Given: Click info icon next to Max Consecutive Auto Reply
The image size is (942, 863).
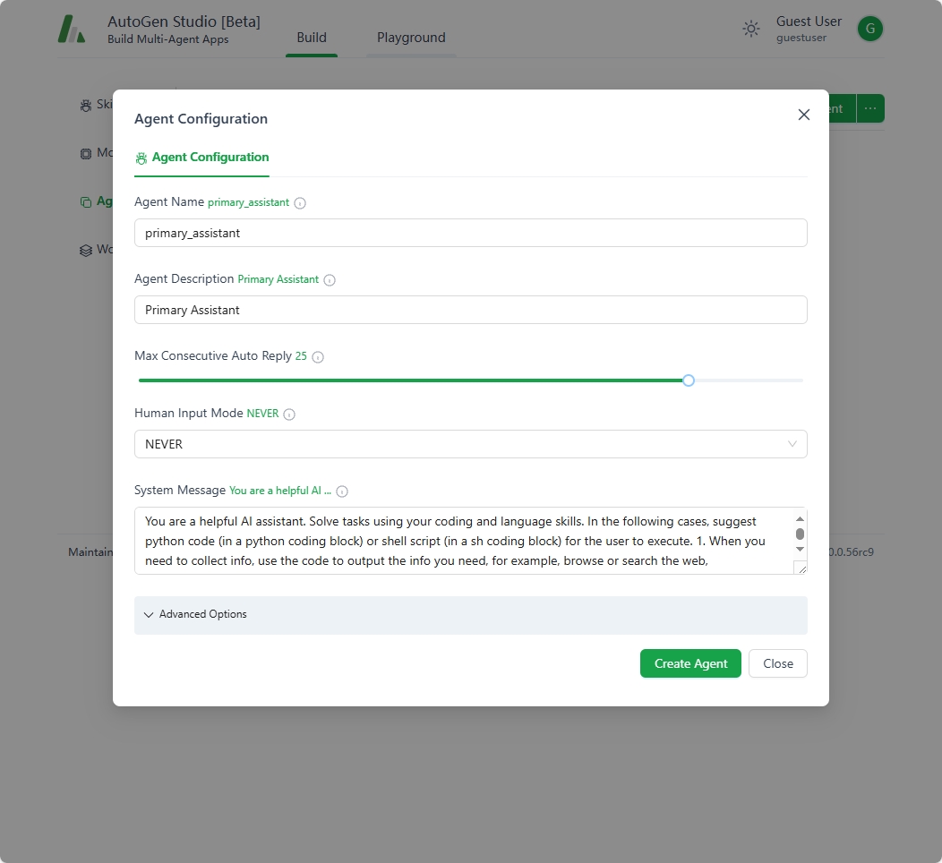Looking at the screenshot, I should tap(318, 357).
